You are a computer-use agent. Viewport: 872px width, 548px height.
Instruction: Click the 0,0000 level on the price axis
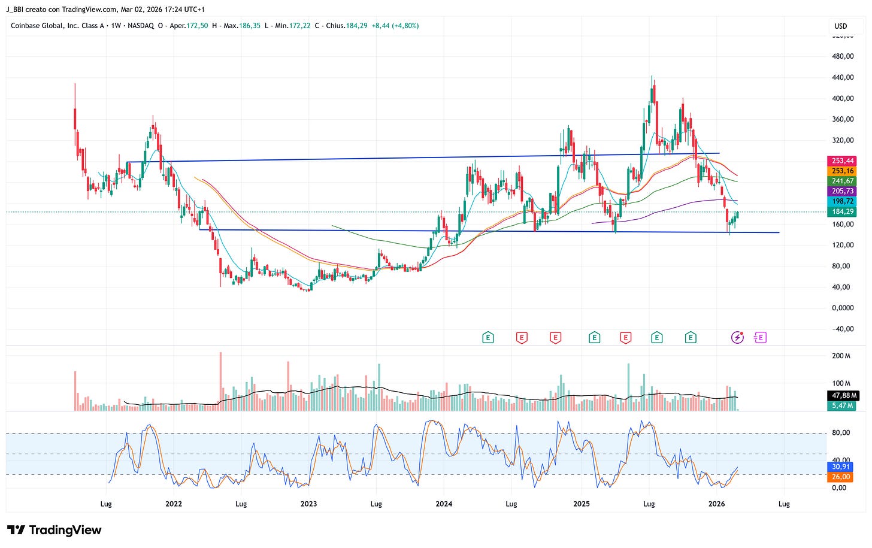(x=843, y=308)
